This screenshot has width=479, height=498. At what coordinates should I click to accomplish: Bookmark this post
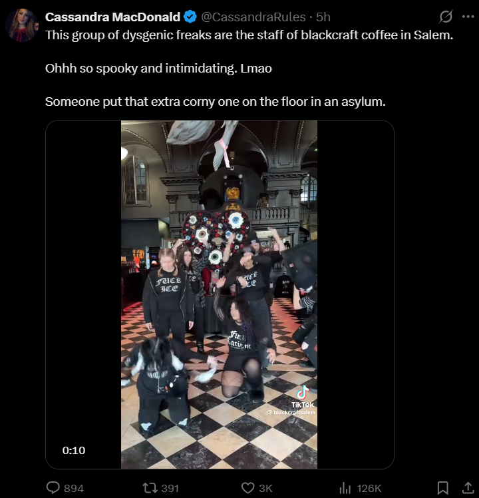(x=443, y=488)
